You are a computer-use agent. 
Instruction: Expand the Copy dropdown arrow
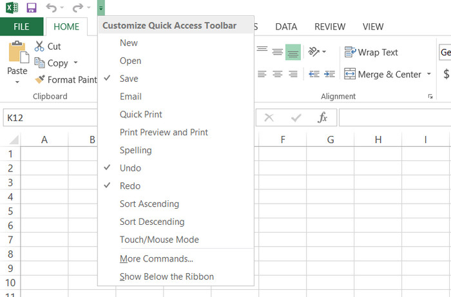[75, 62]
